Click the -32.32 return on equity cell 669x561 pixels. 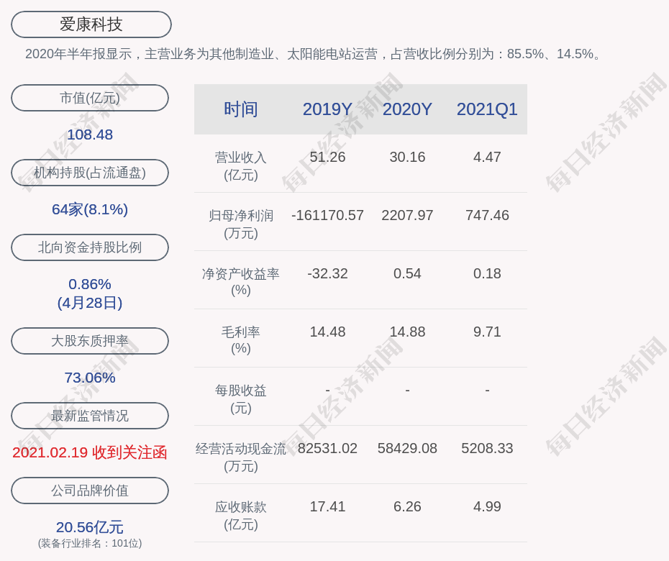(328, 273)
